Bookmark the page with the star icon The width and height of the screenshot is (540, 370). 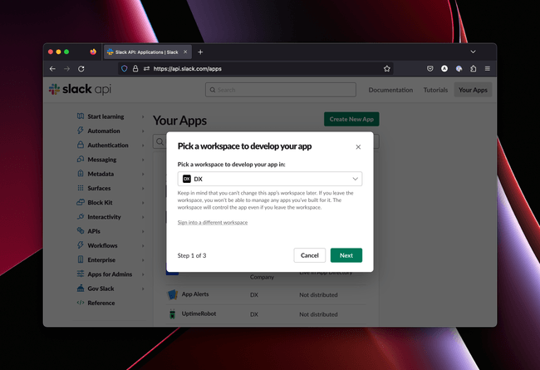click(x=387, y=69)
